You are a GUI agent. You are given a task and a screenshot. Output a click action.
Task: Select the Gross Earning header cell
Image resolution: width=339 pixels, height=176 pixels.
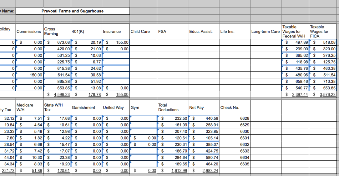tap(57, 31)
